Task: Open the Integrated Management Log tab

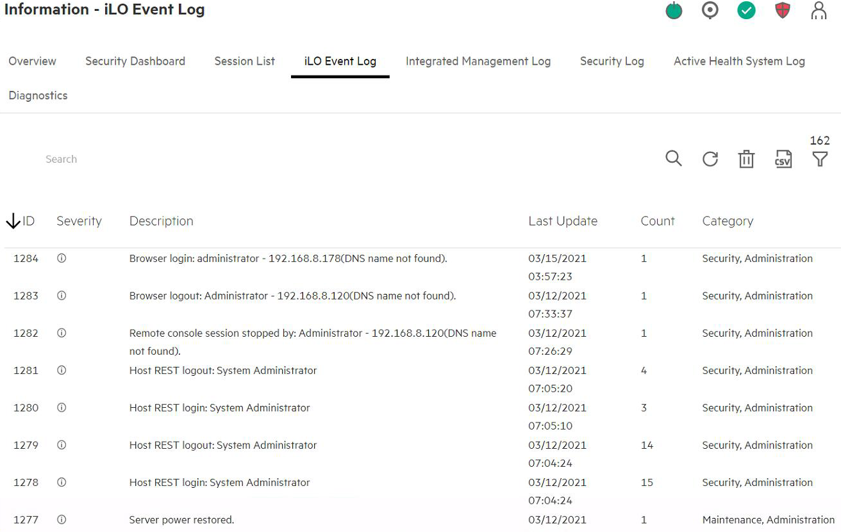Action: click(x=478, y=61)
